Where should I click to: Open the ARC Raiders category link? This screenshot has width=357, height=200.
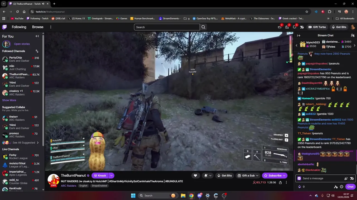pos(69,186)
